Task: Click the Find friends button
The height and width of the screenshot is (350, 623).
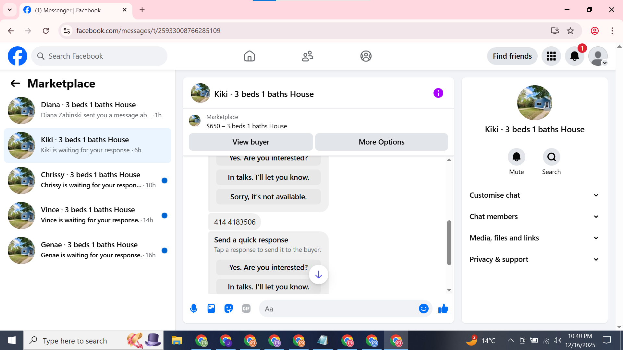Action: tap(512, 56)
